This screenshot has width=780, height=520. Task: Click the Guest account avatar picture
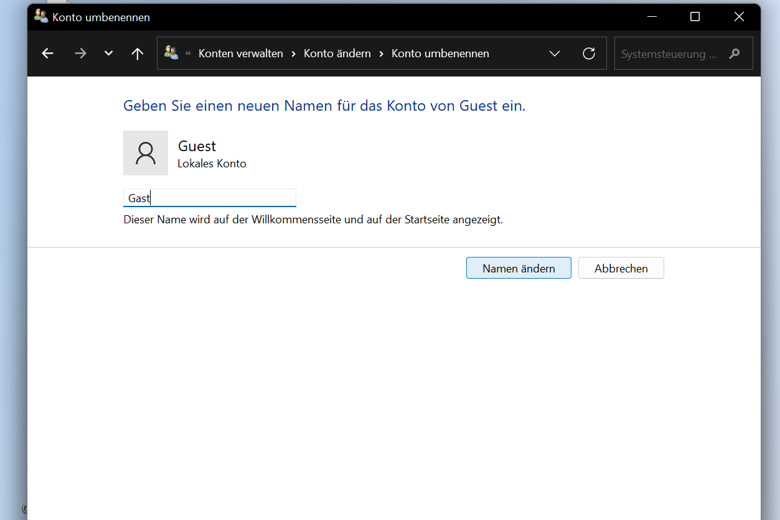pos(146,153)
